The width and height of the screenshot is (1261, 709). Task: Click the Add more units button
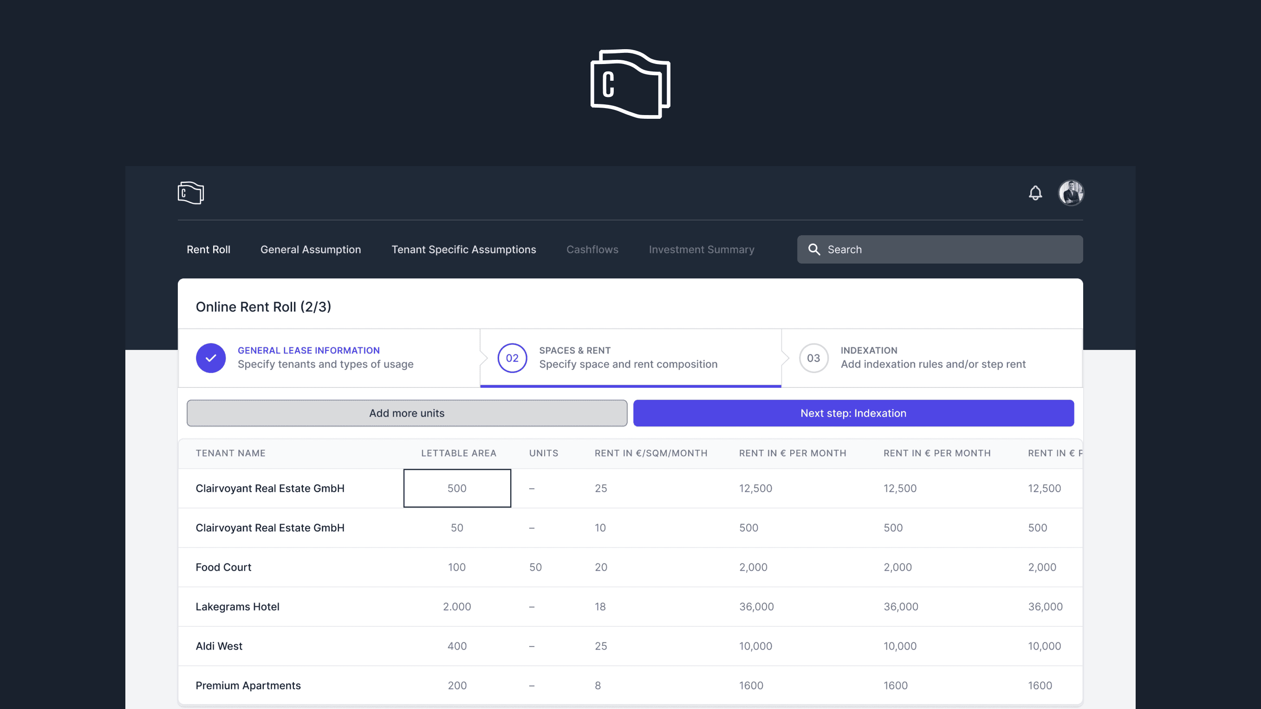pos(407,413)
